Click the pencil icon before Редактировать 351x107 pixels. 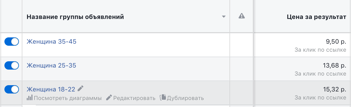point(109,98)
